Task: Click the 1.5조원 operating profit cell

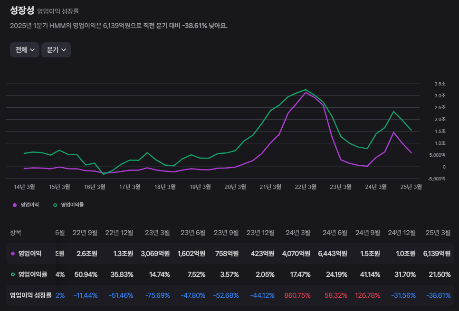Action: pos(370,254)
